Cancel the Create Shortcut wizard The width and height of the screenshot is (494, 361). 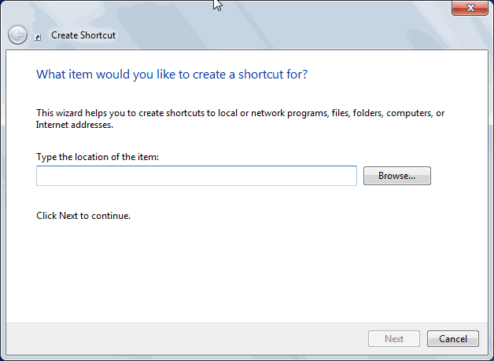pos(453,339)
